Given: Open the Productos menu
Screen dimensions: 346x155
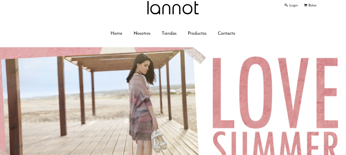Looking at the screenshot, I should tap(197, 33).
